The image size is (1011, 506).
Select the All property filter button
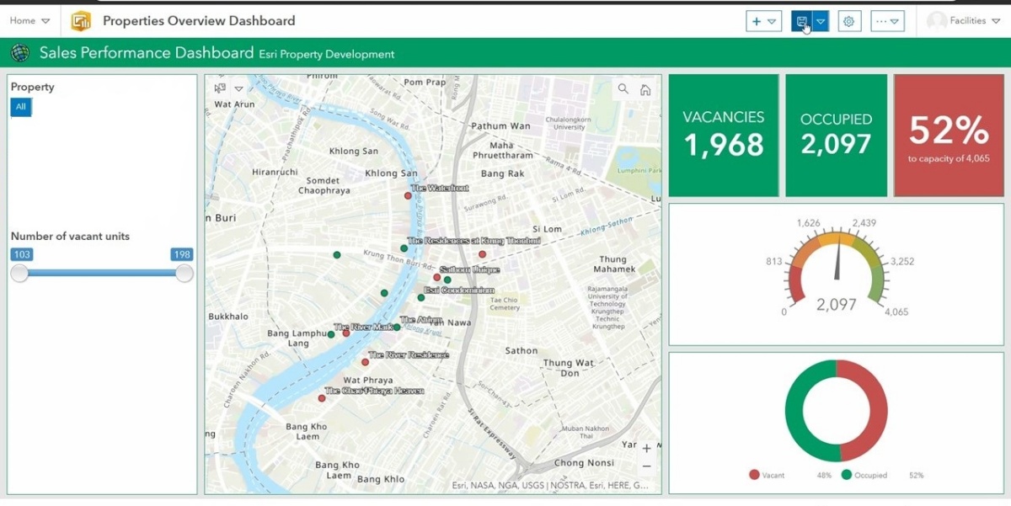21,107
